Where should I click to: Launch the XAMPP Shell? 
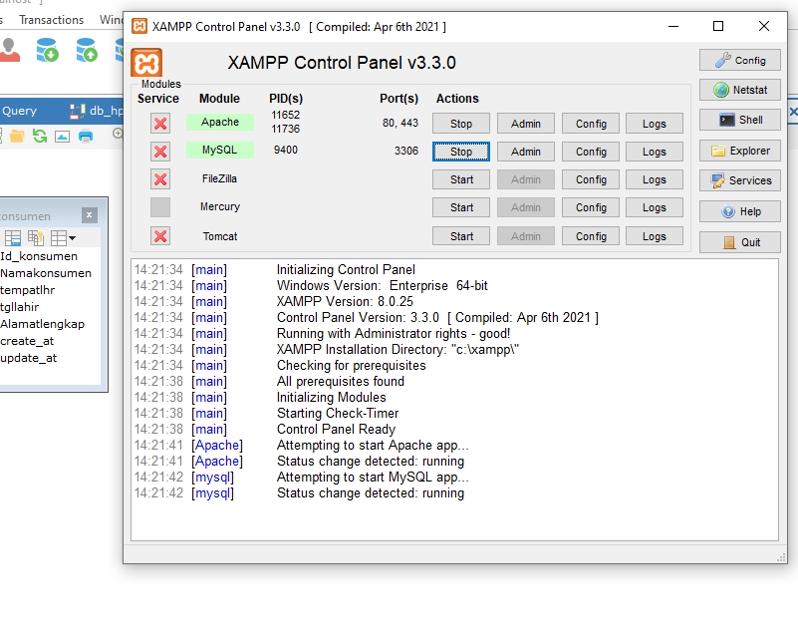coord(739,120)
